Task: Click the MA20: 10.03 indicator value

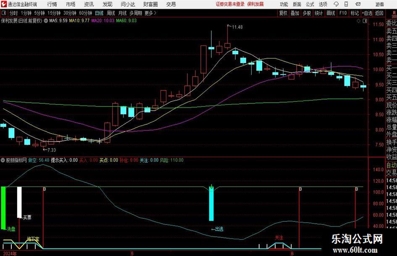Action: (103, 21)
